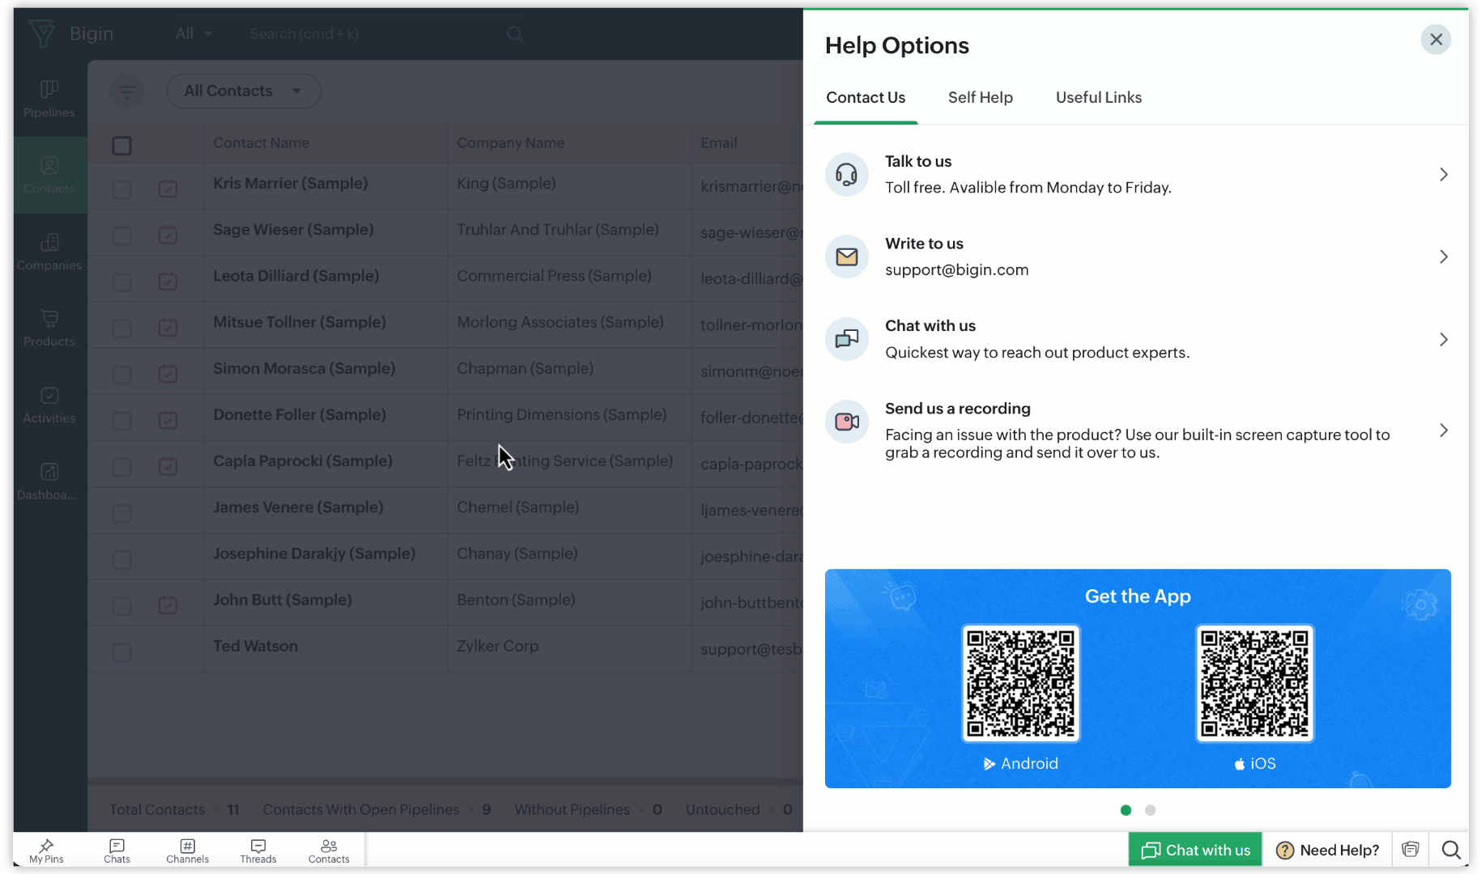Click the green Chat with us button
This screenshot has width=1481, height=874.
coord(1195,850)
